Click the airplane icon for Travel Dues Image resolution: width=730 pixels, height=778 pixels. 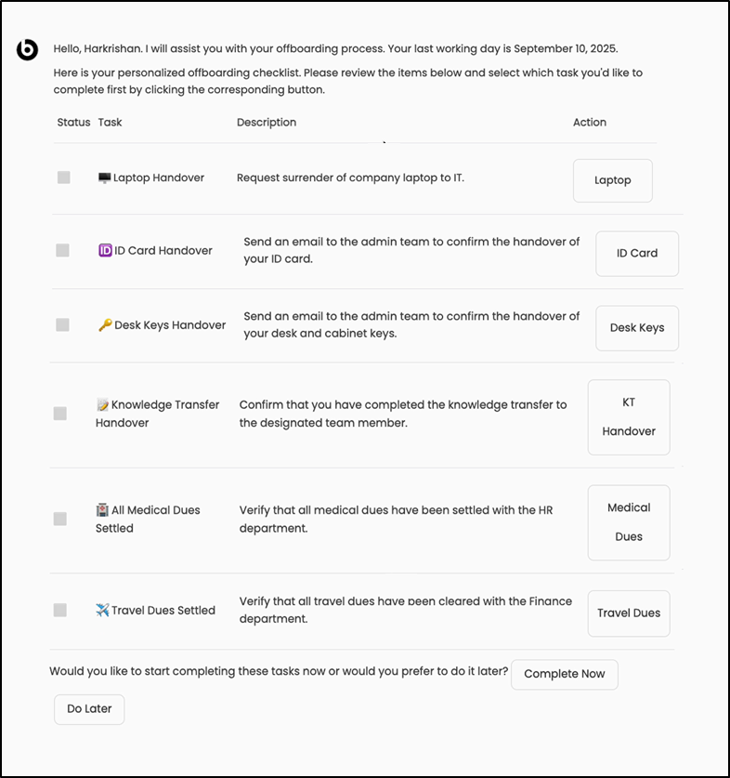coord(102,611)
